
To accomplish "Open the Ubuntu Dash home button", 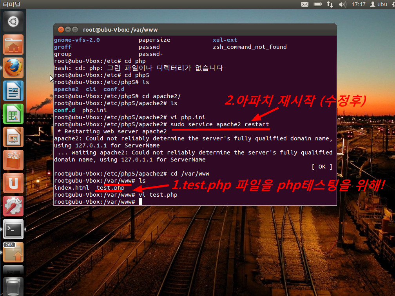I will tap(13, 21).
